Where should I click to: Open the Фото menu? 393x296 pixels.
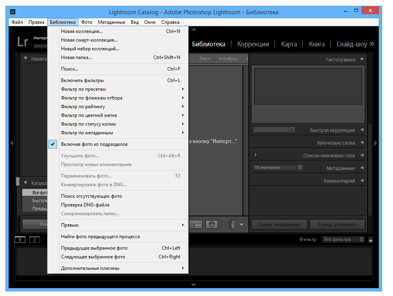(87, 22)
